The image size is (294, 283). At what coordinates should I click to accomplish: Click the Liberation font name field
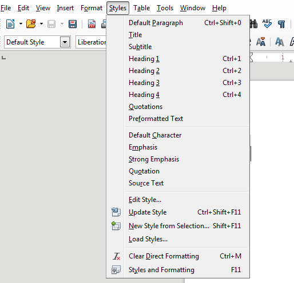[91, 42]
